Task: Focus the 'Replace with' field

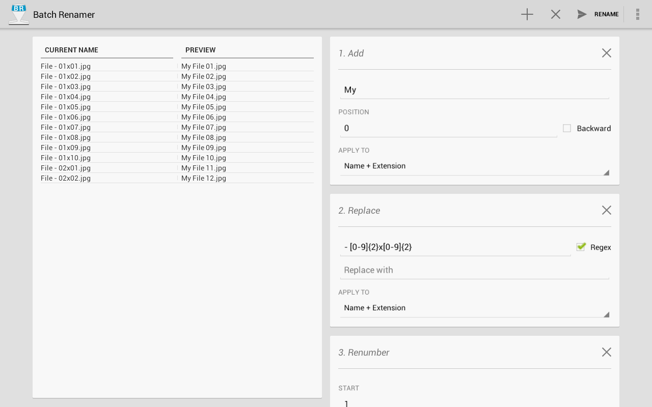Action: pos(475,270)
